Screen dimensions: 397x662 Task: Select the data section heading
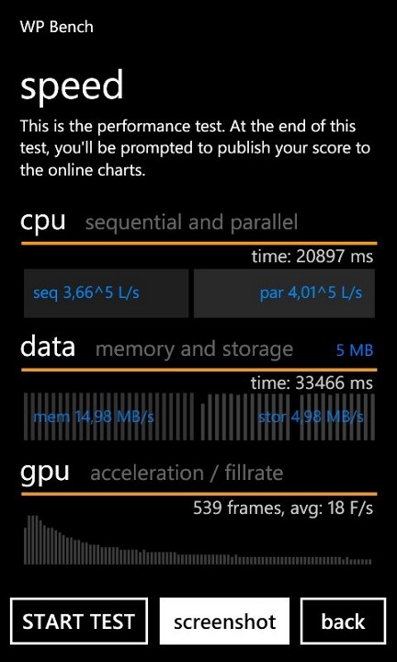coord(48,347)
